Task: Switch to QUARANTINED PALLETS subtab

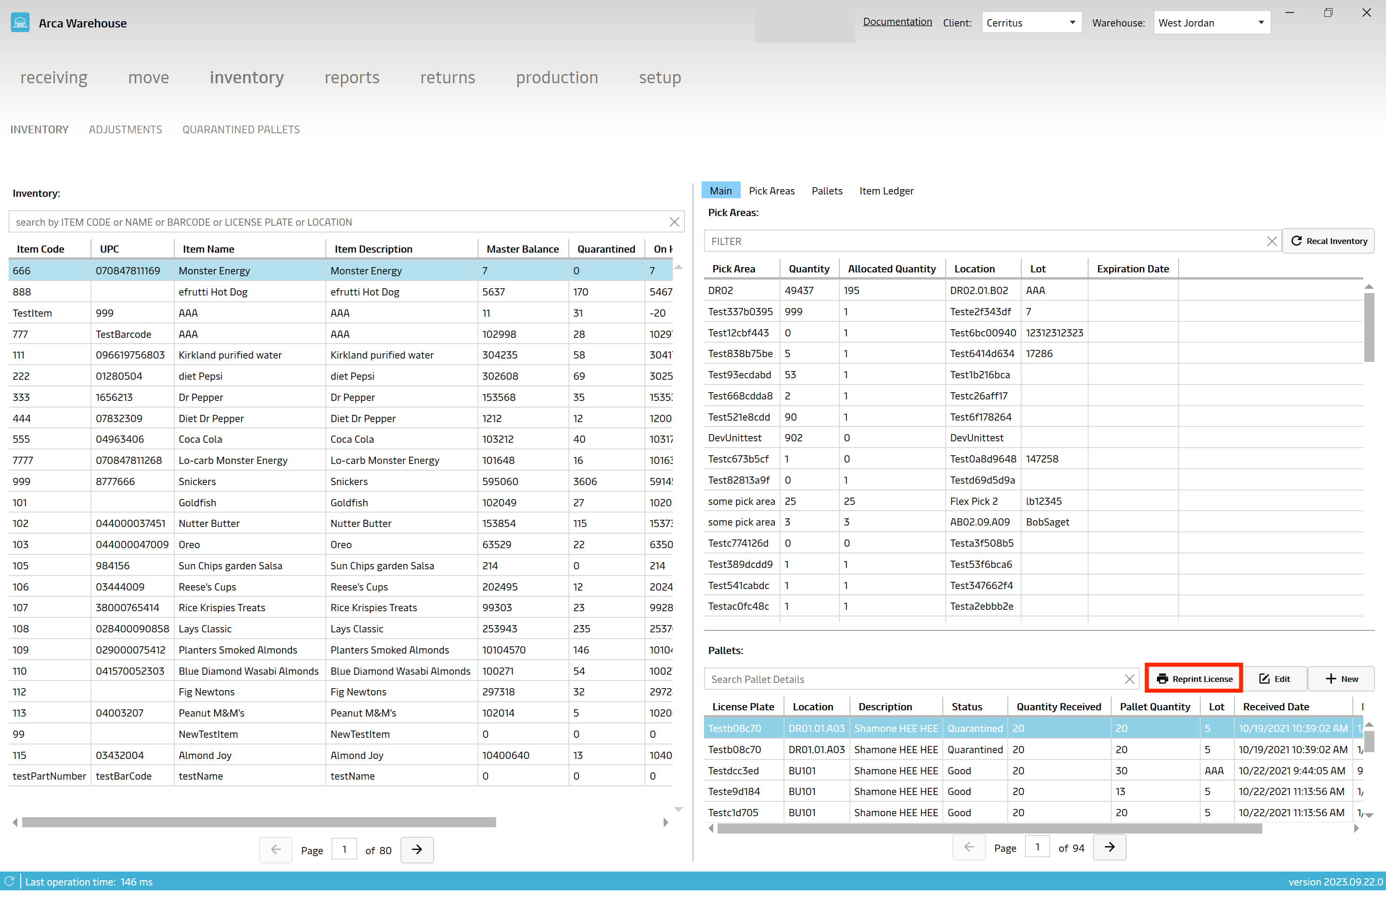Action: pyautogui.click(x=241, y=129)
